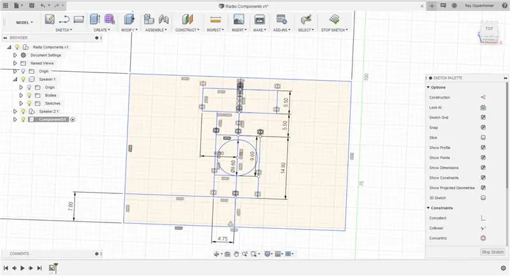
Task: Select the Measure inspect icon
Action: click(x=215, y=20)
